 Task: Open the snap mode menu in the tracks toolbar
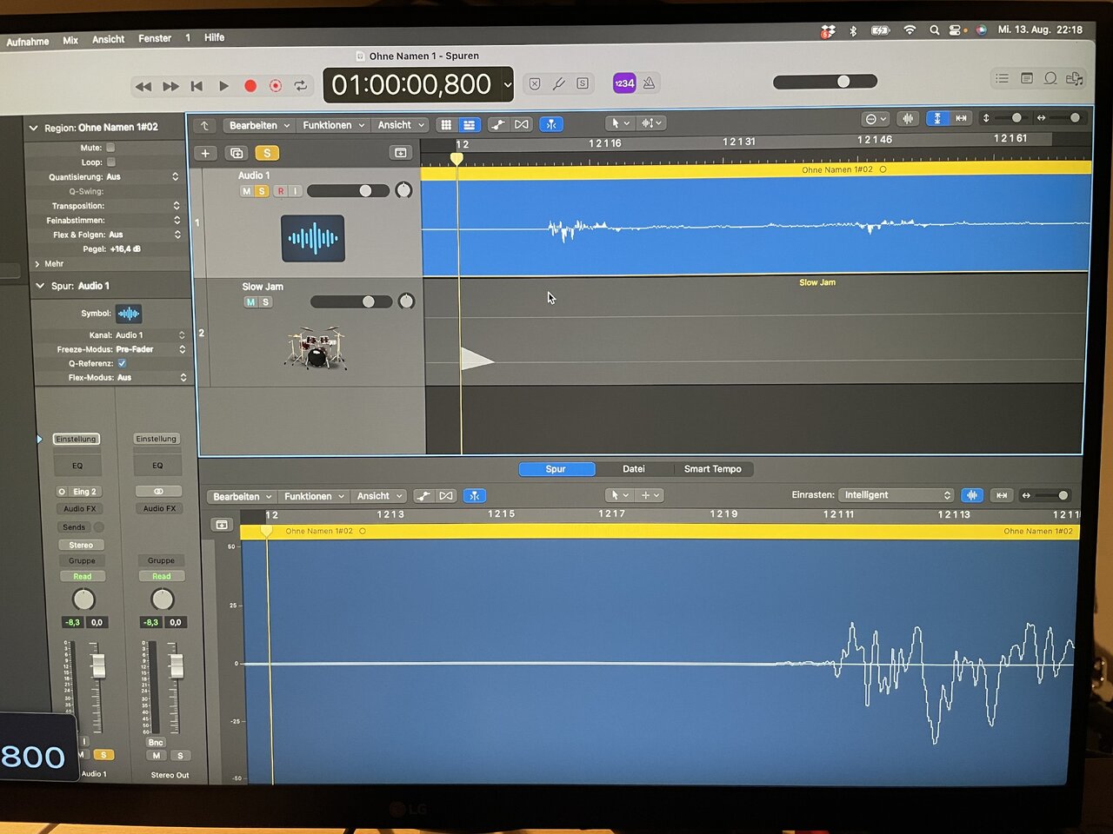(875, 119)
